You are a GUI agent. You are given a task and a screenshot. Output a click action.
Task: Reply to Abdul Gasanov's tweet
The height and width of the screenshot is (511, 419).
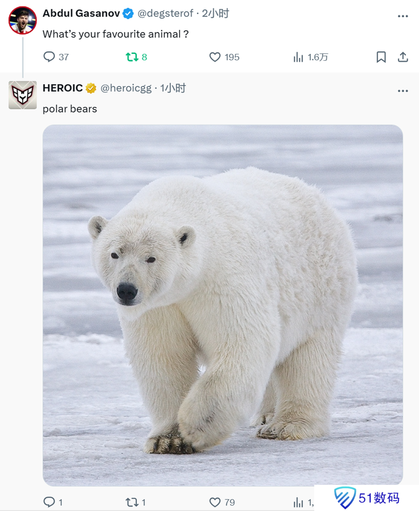(x=49, y=57)
